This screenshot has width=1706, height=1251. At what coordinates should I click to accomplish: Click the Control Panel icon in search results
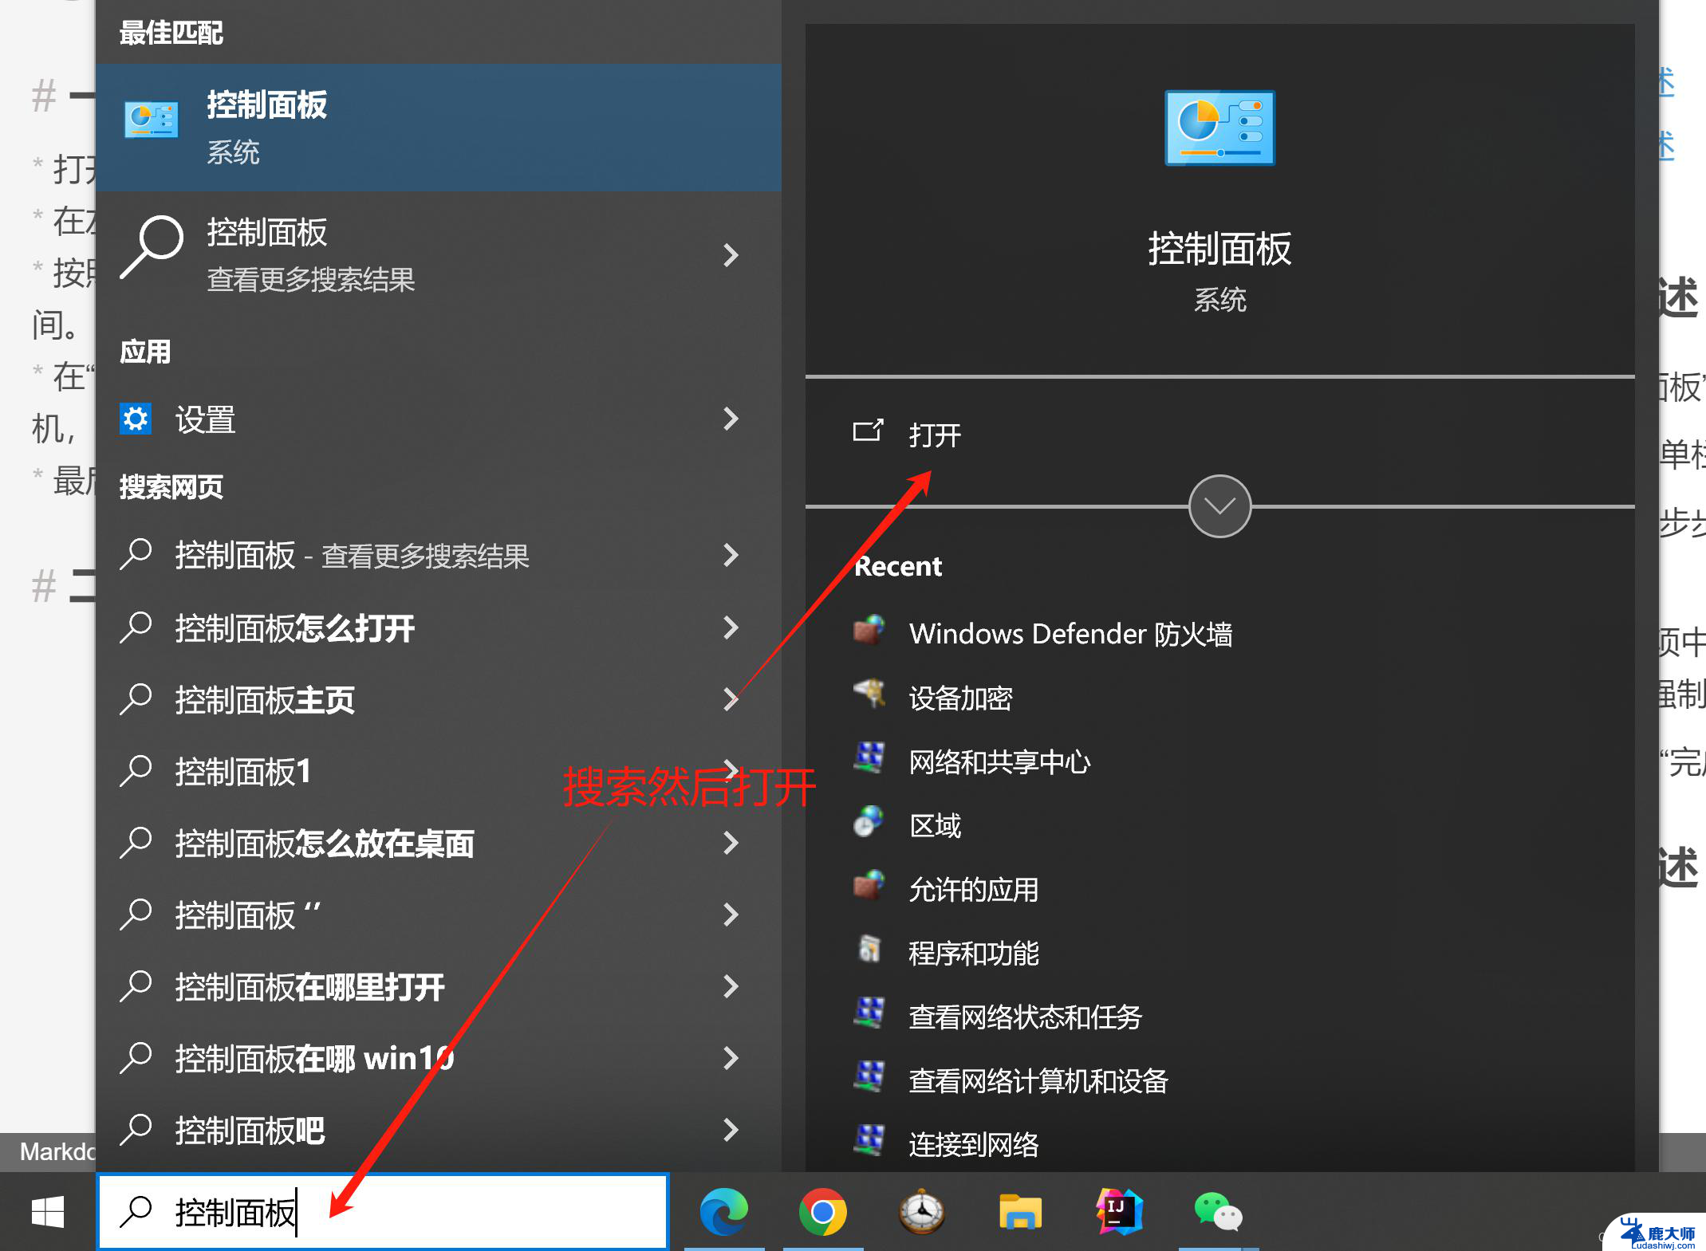pyautogui.click(x=151, y=122)
